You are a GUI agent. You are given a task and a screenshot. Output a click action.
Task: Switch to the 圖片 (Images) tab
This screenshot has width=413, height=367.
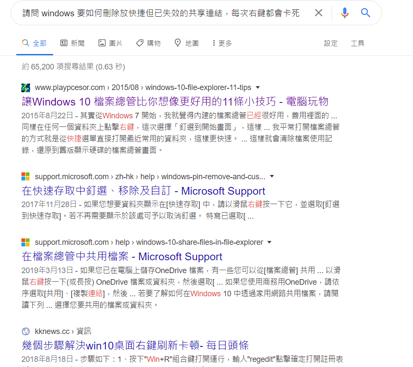(x=110, y=43)
